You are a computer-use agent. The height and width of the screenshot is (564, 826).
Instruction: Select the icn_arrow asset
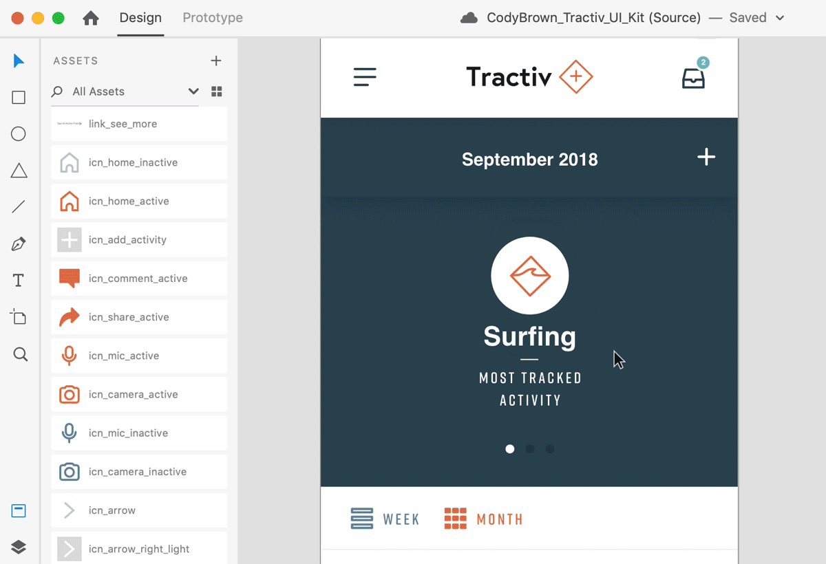tap(139, 510)
